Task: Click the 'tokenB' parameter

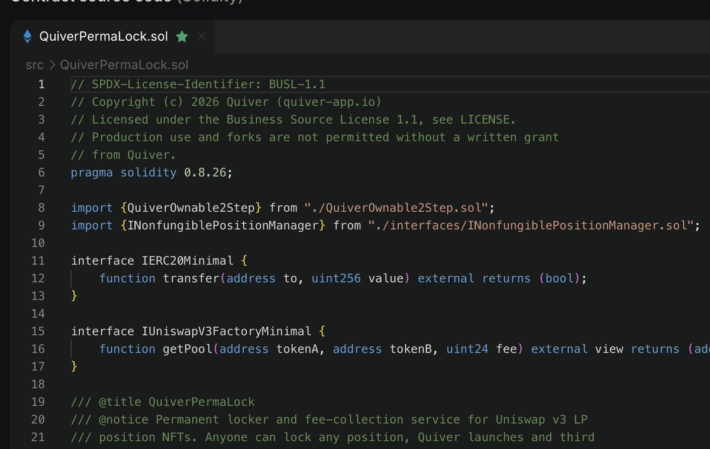Action: click(x=411, y=349)
